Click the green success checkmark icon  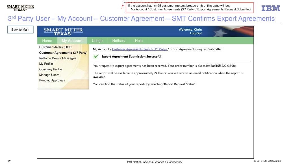pyautogui.click(x=96, y=56)
